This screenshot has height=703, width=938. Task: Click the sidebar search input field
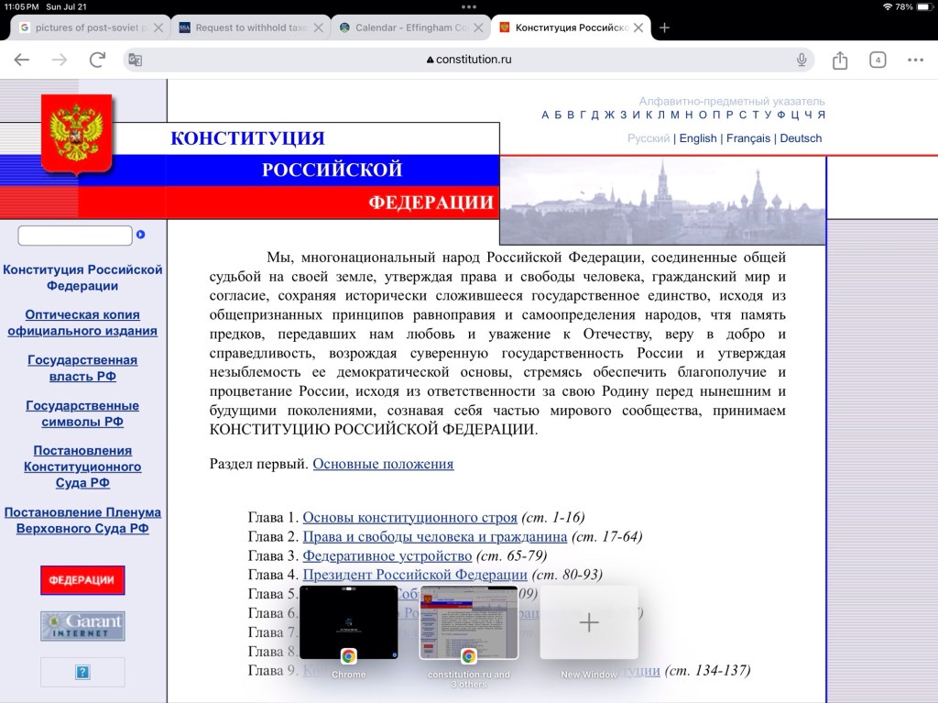[x=75, y=236]
